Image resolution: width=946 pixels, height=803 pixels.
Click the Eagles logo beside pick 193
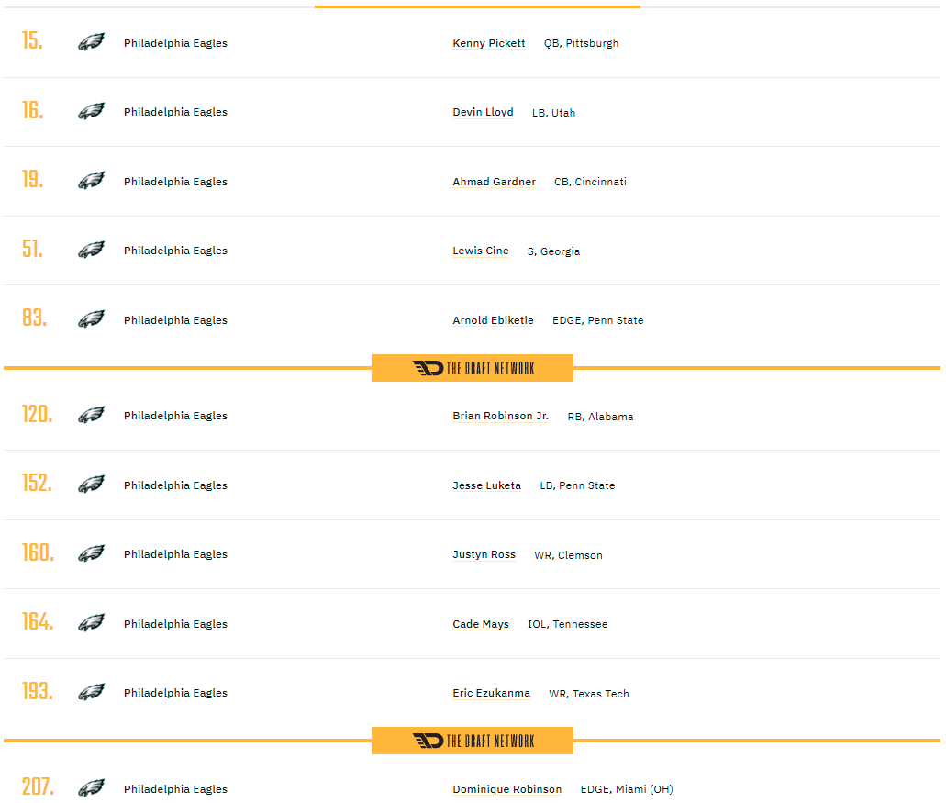[91, 692]
